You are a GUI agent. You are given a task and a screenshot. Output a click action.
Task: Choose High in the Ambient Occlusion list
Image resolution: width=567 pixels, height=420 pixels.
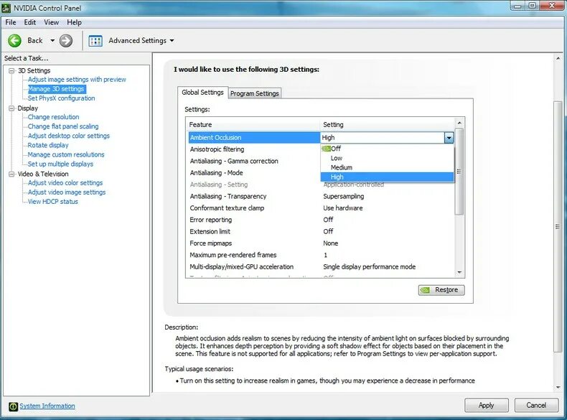click(x=387, y=177)
